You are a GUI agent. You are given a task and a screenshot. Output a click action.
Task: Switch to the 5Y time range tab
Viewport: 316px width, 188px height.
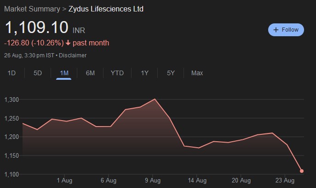coord(171,73)
